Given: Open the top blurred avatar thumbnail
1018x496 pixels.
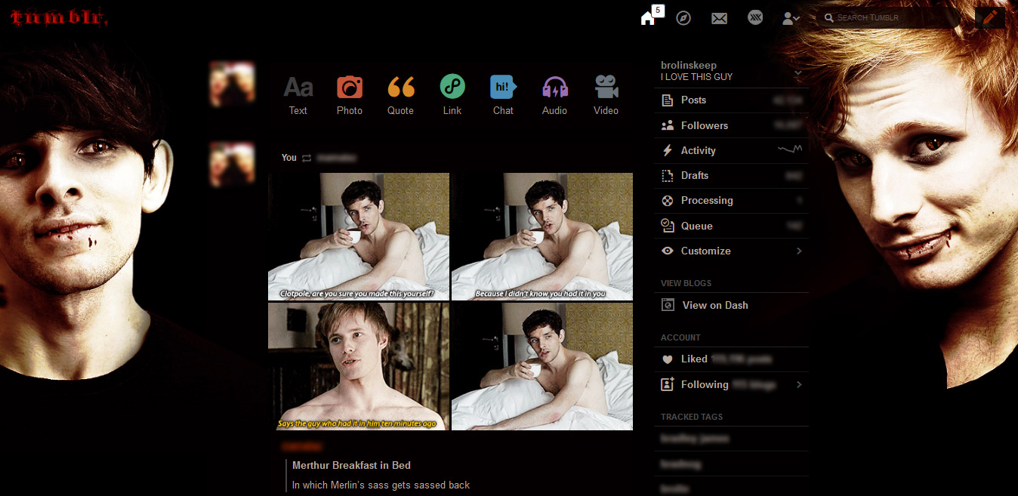Looking at the screenshot, I should (x=232, y=84).
